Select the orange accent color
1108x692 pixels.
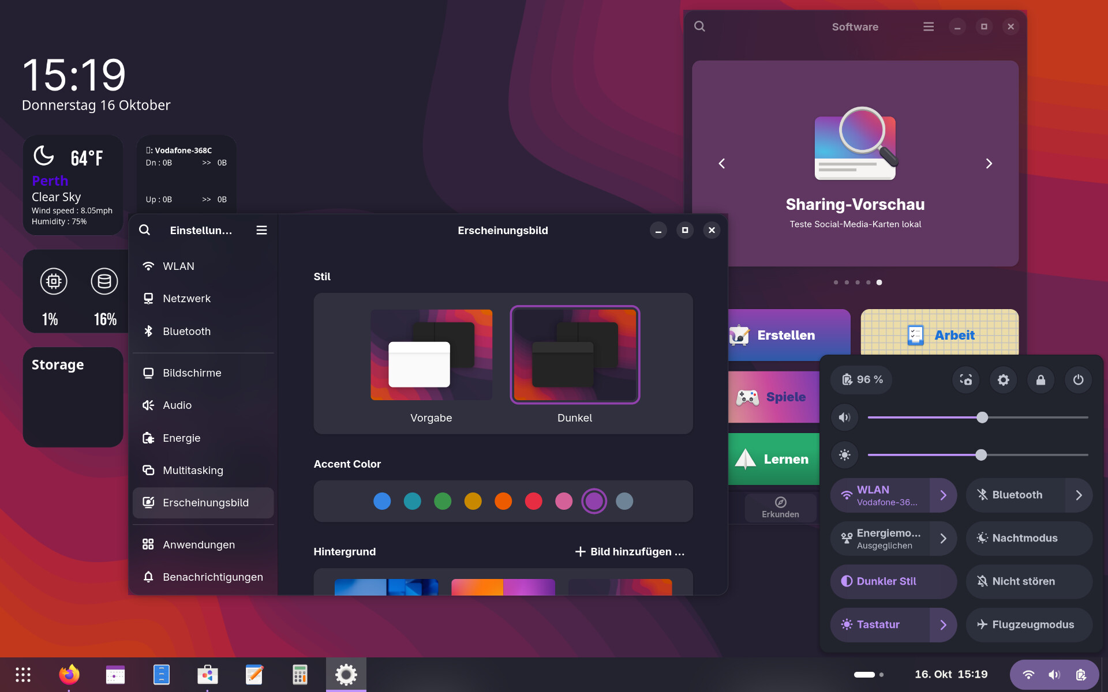(503, 501)
